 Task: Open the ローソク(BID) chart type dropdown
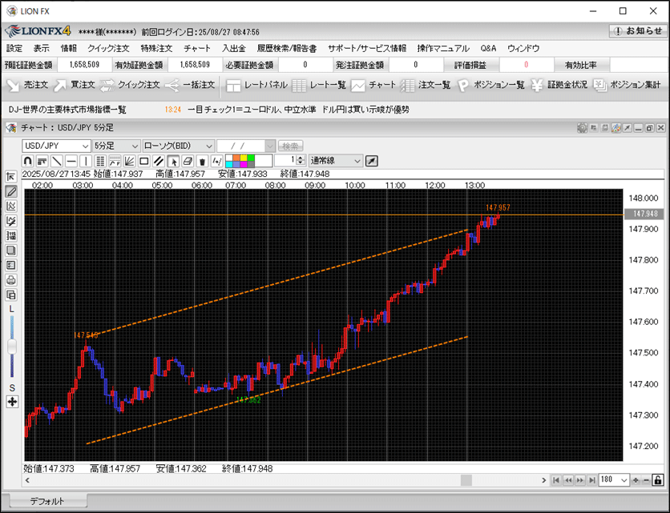pyautogui.click(x=178, y=146)
